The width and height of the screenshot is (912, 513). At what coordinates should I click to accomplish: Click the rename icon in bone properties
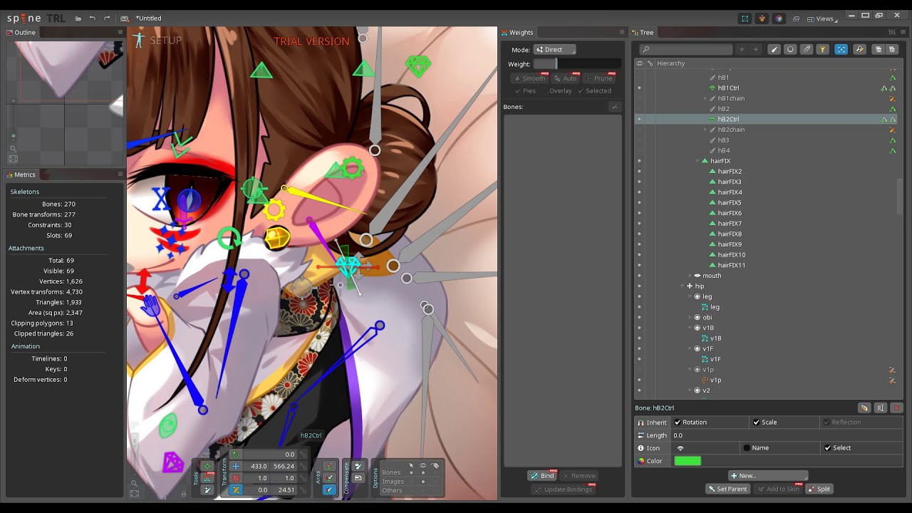pyautogui.click(x=881, y=408)
